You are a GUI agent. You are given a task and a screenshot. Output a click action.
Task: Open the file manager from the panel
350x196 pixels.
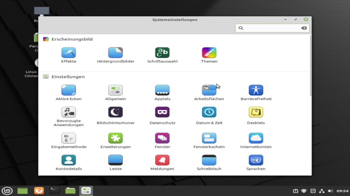click(x=70, y=191)
